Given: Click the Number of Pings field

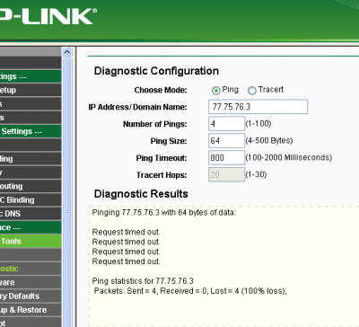Looking at the screenshot, I should 226,124.
